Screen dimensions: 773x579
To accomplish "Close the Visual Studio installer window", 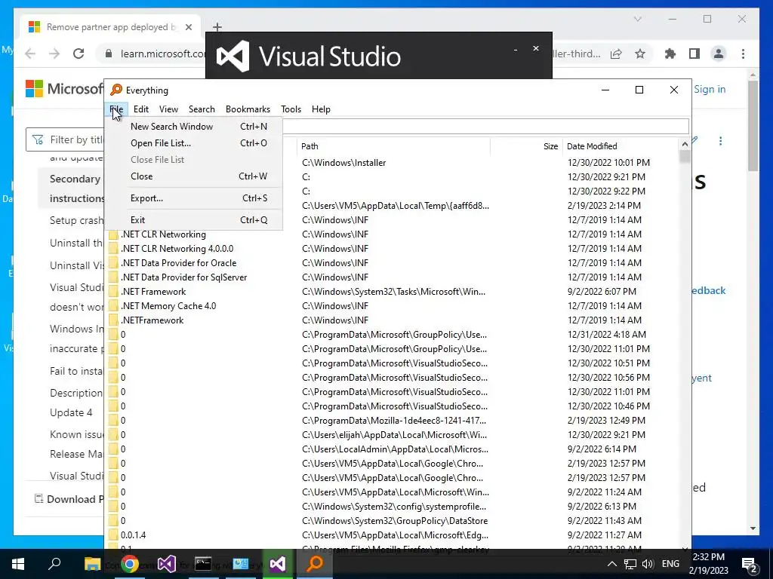I will tap(536, 48).
